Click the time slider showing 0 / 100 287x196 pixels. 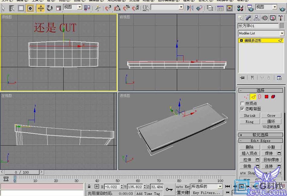coord(22,172)
